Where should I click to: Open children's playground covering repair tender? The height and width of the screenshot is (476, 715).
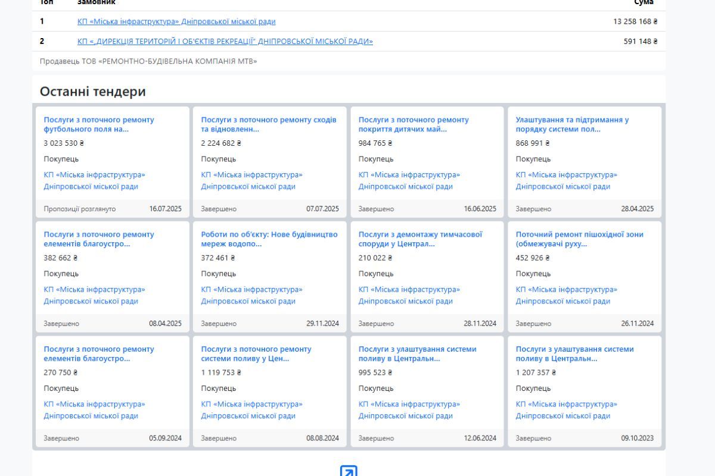pyautogui.click(x=414, y=124)
